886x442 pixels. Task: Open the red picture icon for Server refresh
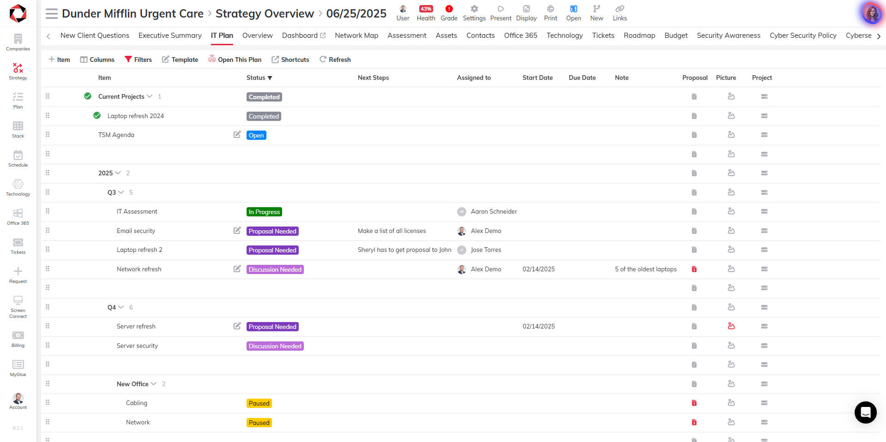[731, 326]
